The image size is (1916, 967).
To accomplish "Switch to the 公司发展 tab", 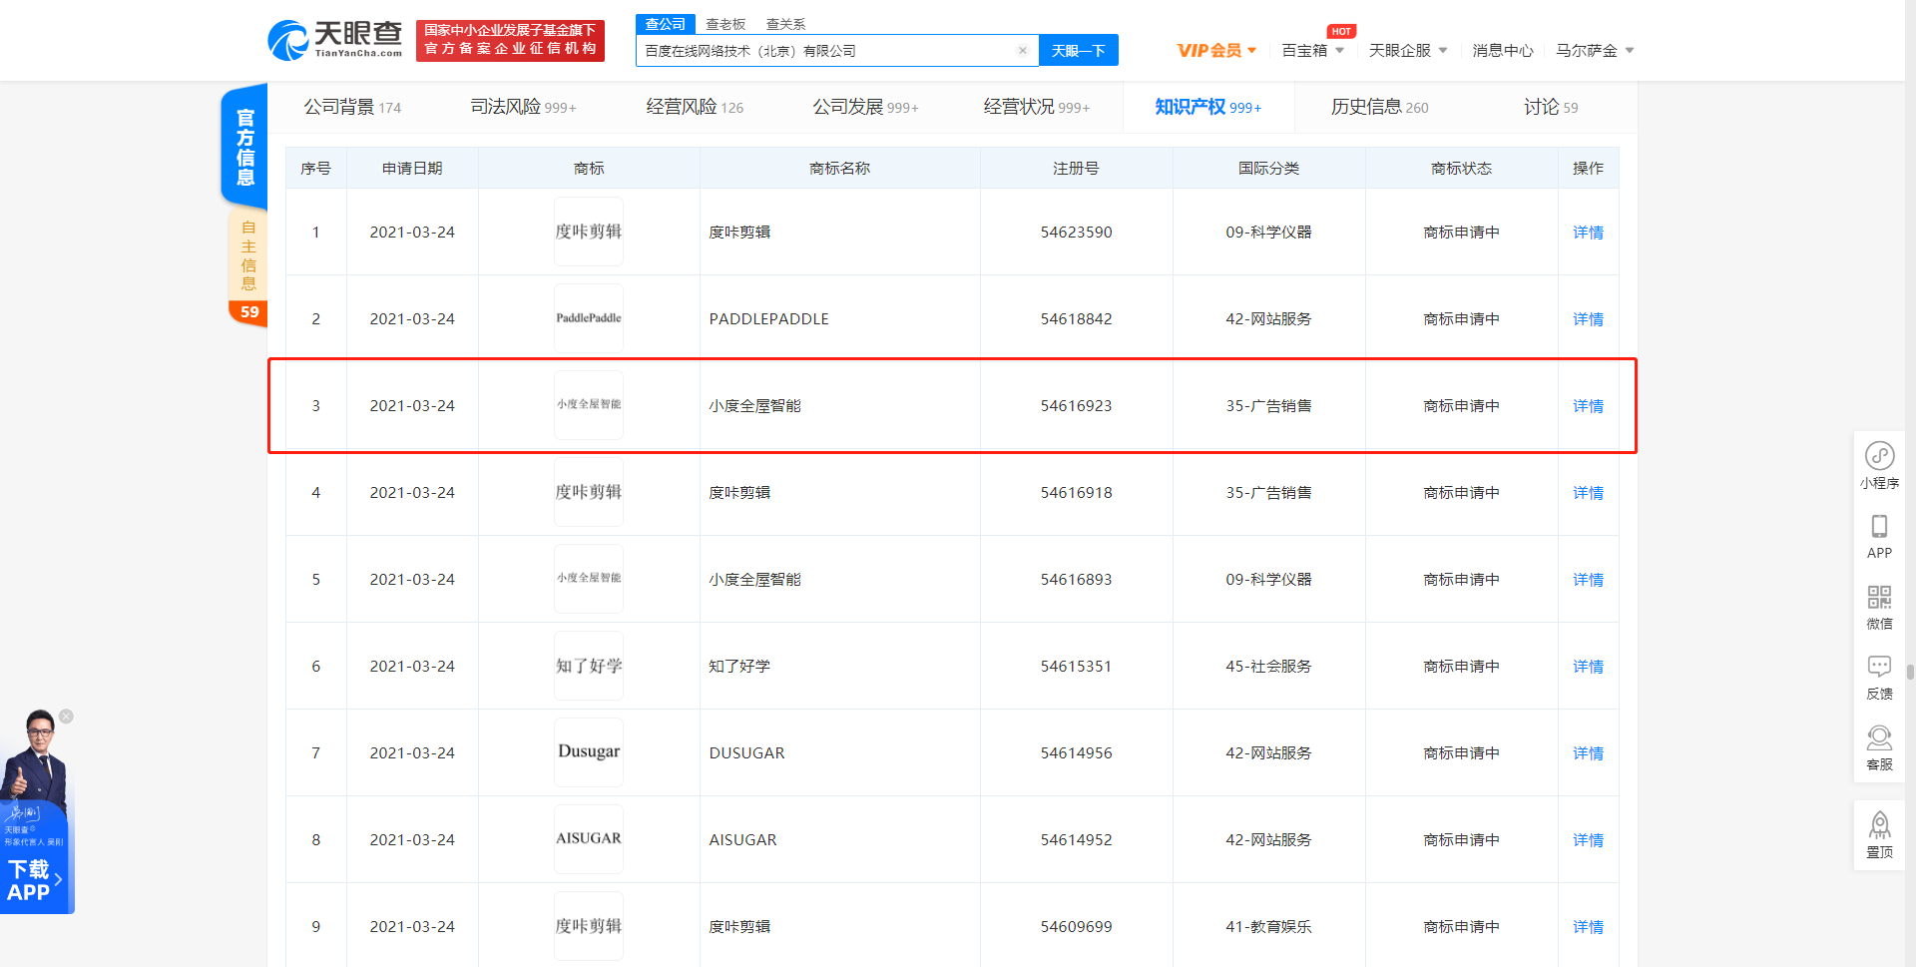I will pos(865,107).
